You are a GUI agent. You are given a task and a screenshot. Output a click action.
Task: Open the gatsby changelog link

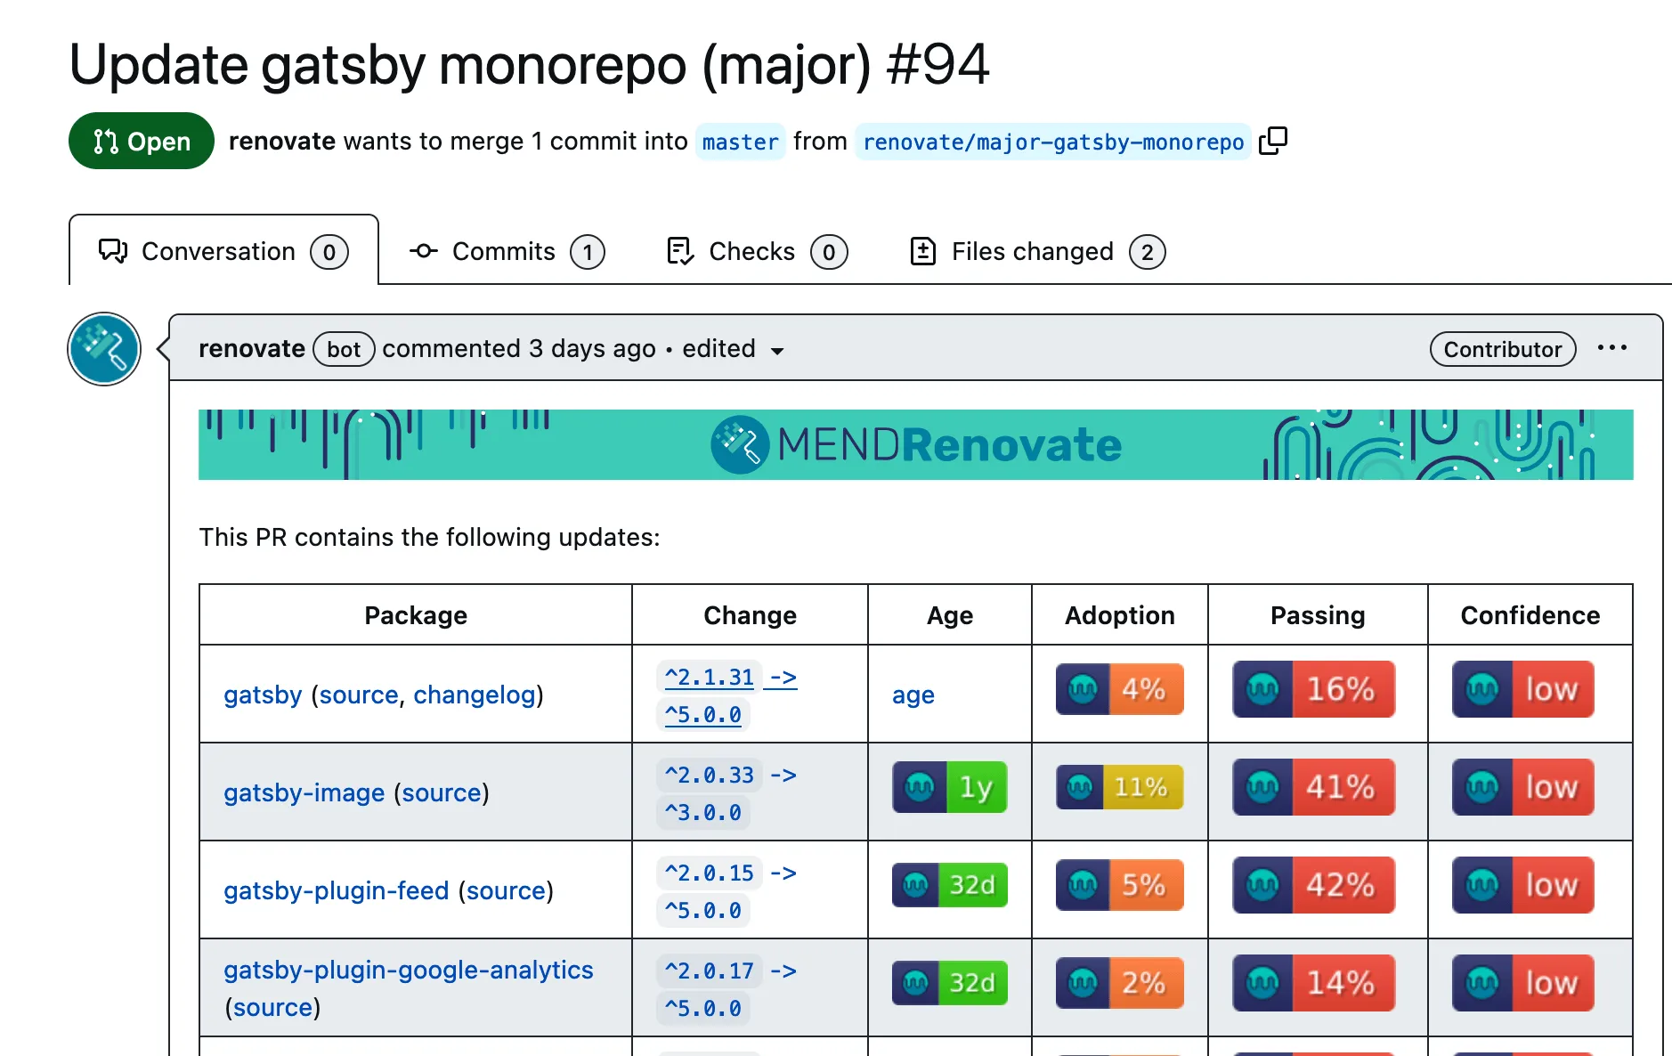474,695
